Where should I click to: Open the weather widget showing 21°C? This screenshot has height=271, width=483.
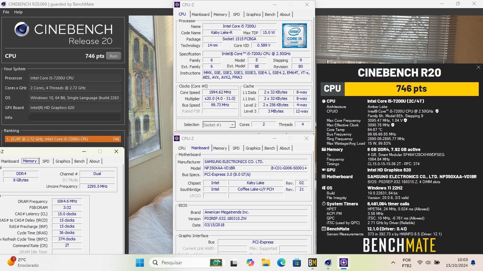click(23, 262)
